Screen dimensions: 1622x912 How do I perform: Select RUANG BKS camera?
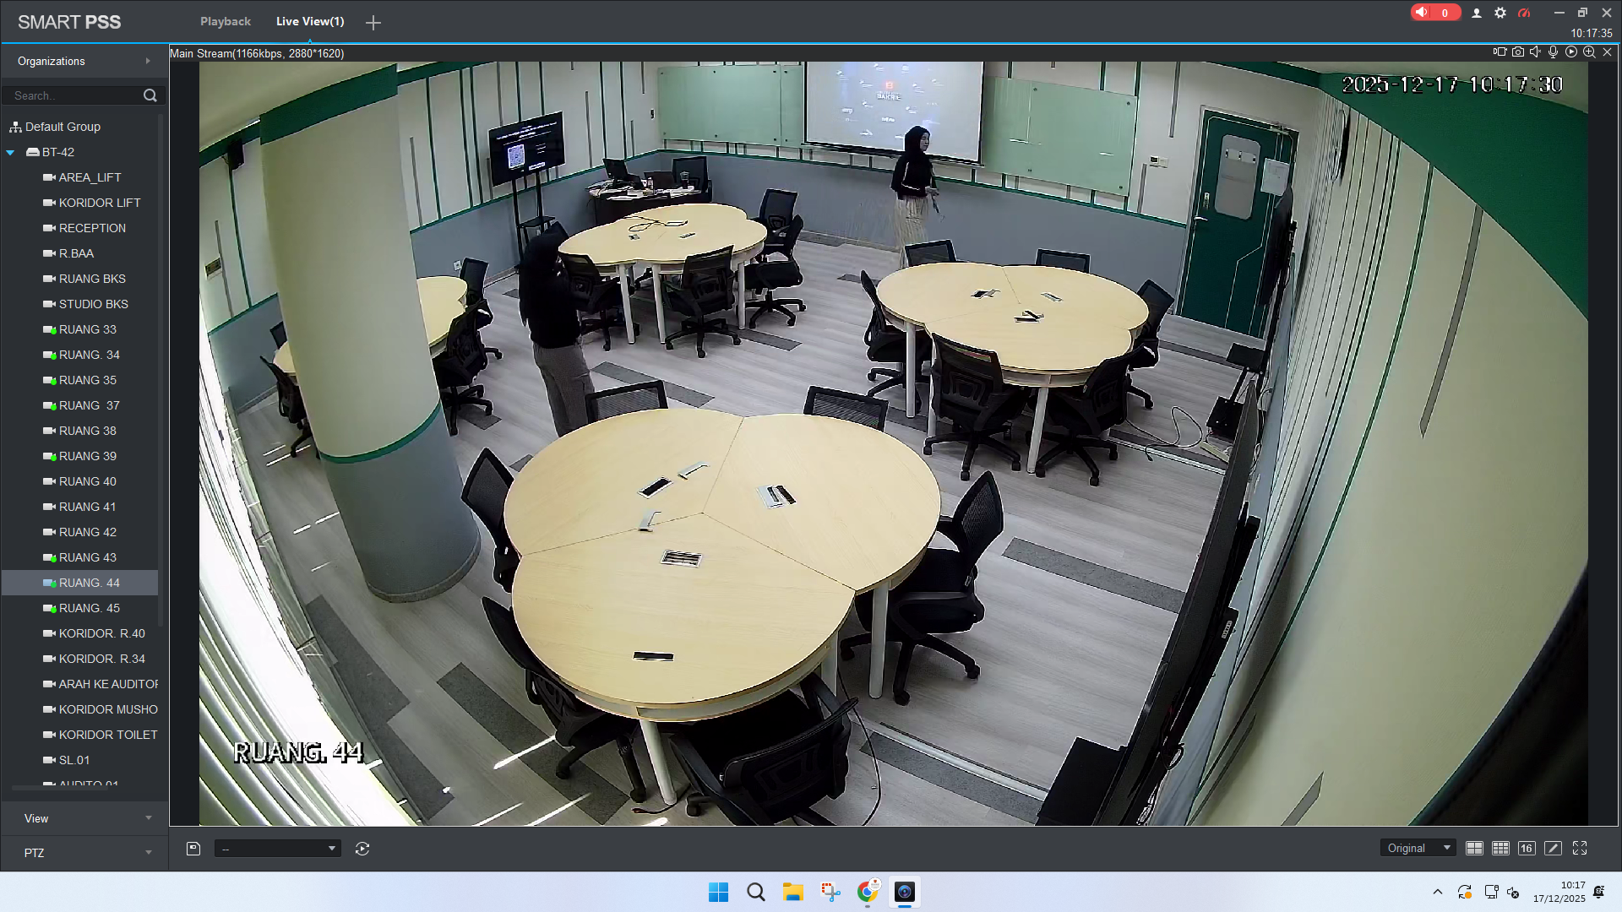[92, 279]
